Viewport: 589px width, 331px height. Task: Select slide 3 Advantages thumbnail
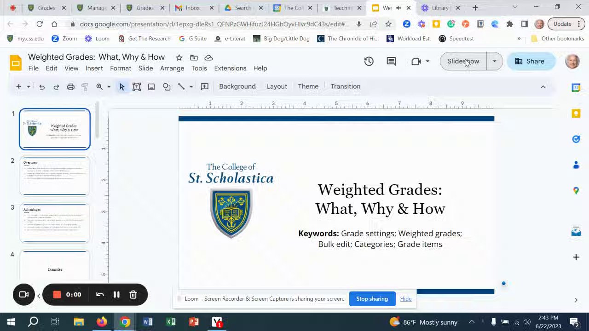(55, 223)
